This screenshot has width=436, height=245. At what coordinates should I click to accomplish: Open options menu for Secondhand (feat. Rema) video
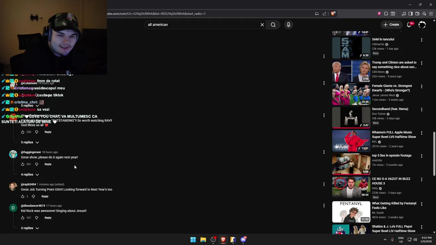[x=422, y=110]
